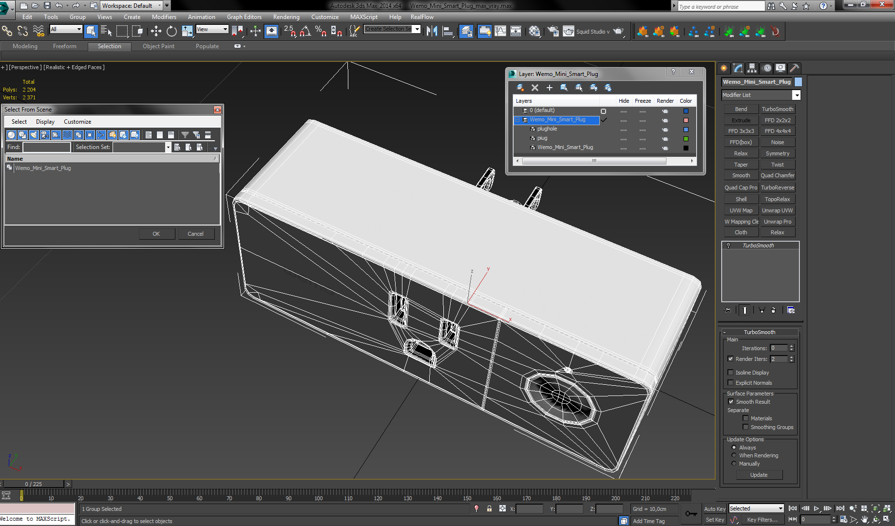This screenshot has width=895, height=526.
Task: Click Configure Modifier Sets icon
Action: tap(791, 310)
